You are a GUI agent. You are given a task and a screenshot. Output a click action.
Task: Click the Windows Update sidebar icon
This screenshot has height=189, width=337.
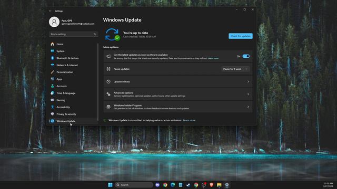point(53,121)
